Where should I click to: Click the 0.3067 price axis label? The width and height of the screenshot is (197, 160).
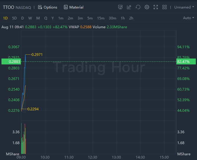[x=14, y=47]
